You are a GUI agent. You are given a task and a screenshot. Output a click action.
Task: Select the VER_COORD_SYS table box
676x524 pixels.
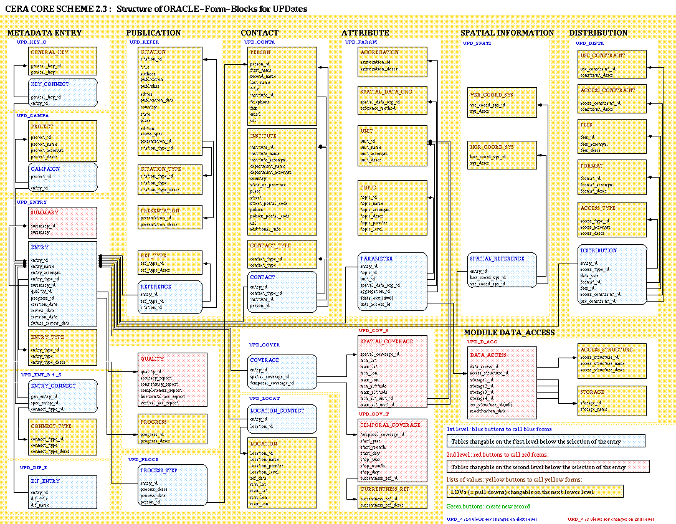pos(502,103)
